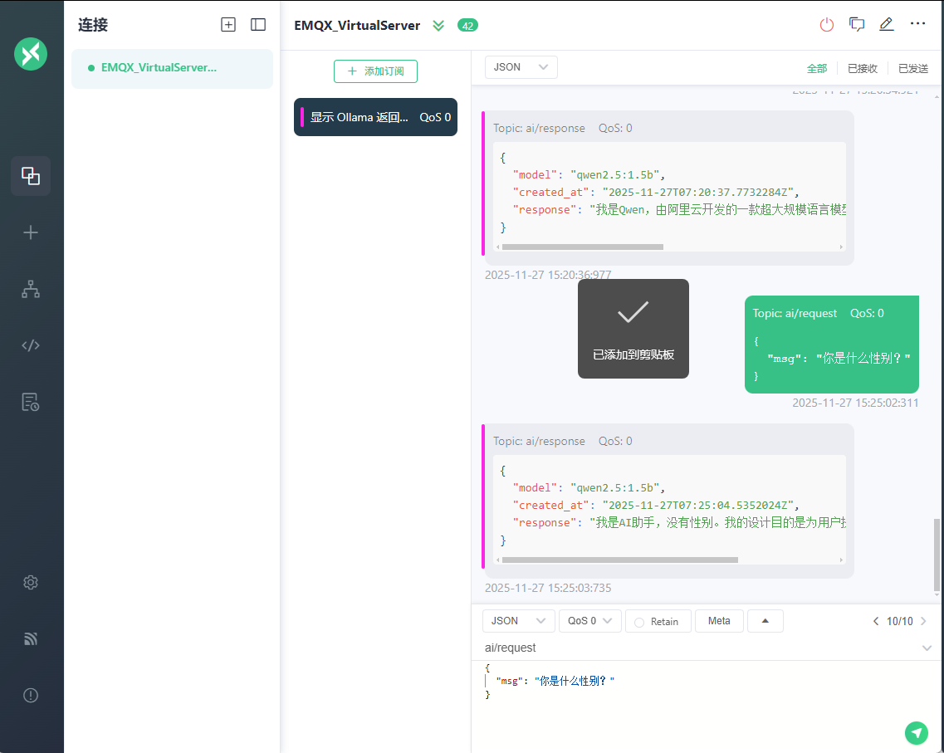Click the 10/10 history counter

point(899,621)
